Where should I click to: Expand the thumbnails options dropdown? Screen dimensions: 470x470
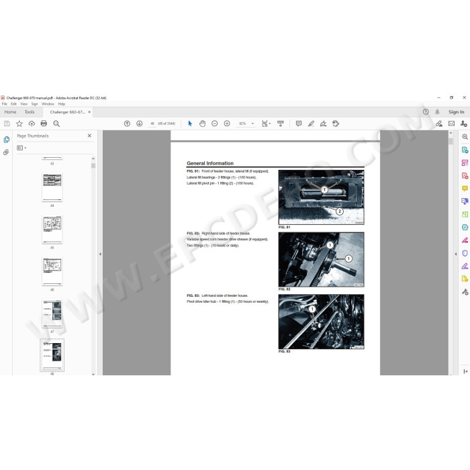pyautogui.click(x=22, y=148)
